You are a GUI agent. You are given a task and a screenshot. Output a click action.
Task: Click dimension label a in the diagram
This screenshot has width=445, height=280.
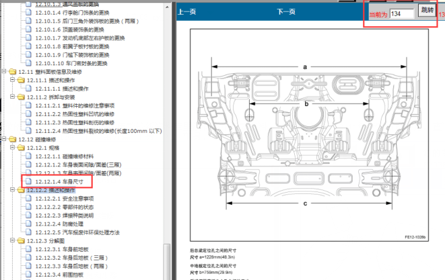click(305, 67)
